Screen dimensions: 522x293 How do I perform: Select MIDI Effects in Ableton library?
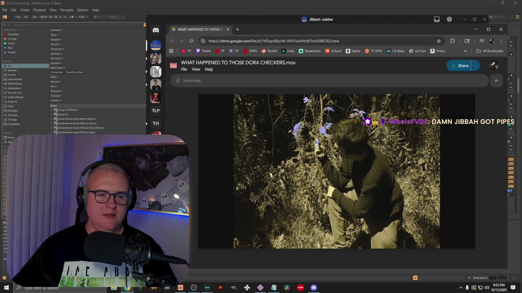coord(15,83)
